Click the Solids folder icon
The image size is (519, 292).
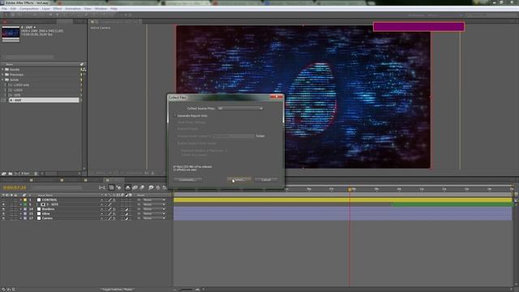pyautogui.click(x=7, y=79)
